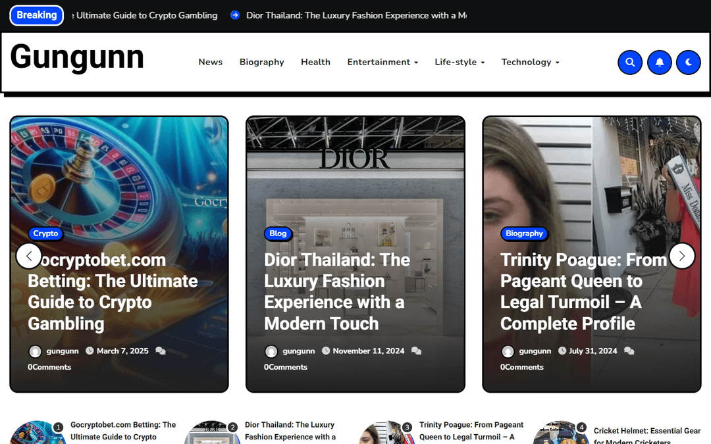Click gungunn author name on Gocryptobet card

pyautogui.click(x=63, y=351)
